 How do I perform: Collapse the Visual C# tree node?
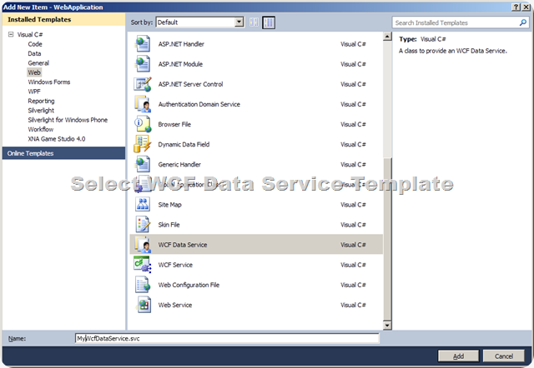[11, 34]
